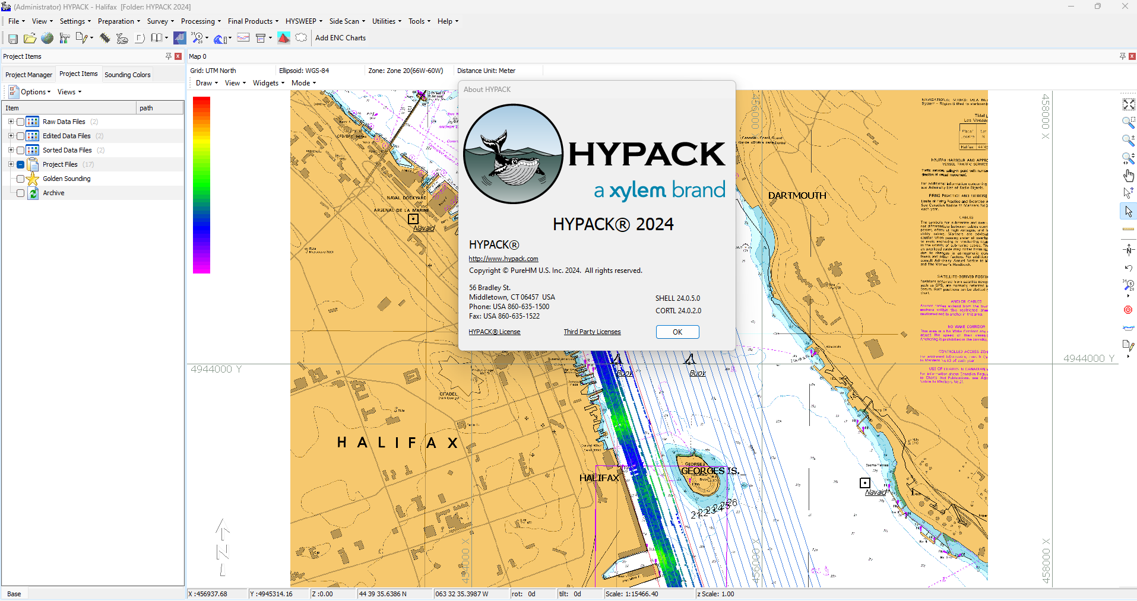Select the Zoom In/Out magnifier tool

[x=1128, y=140]
